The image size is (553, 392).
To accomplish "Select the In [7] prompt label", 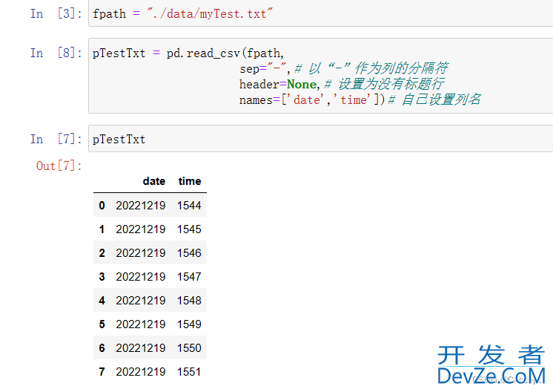I will [x=56, y=139].
